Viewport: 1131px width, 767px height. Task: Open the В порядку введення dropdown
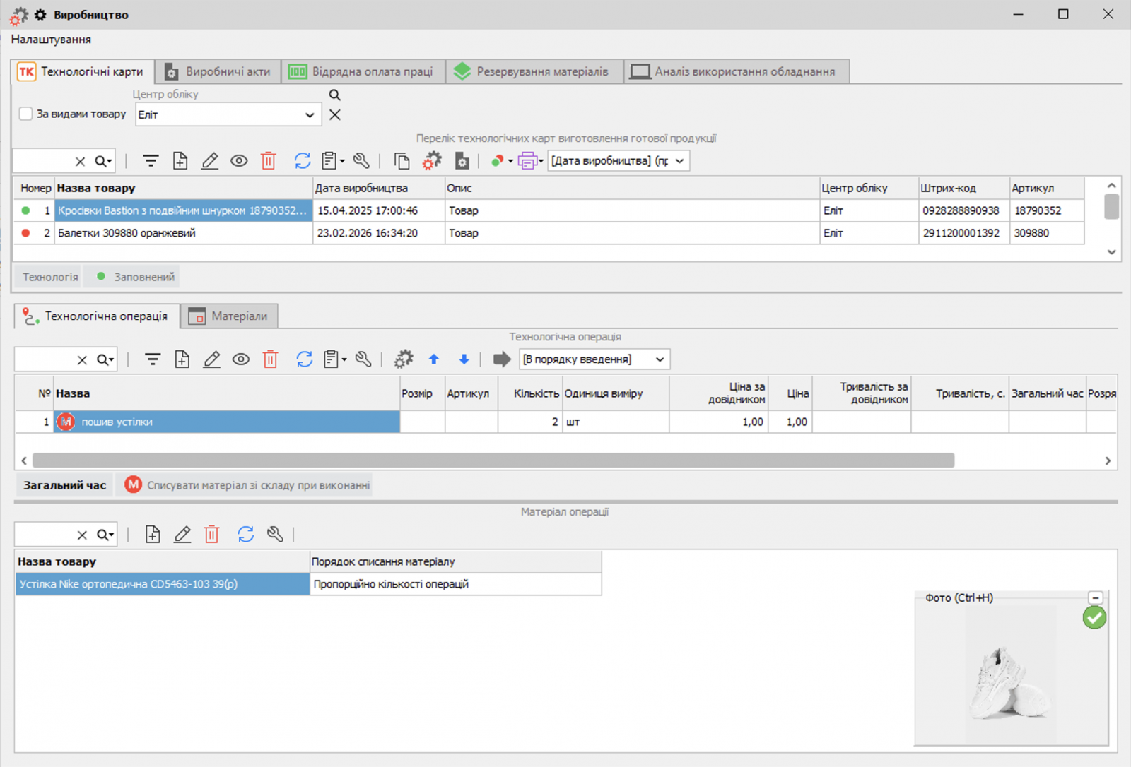click(660, 359)
